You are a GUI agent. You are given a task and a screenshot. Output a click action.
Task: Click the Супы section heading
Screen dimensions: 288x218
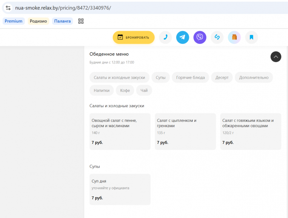point(94,166)
